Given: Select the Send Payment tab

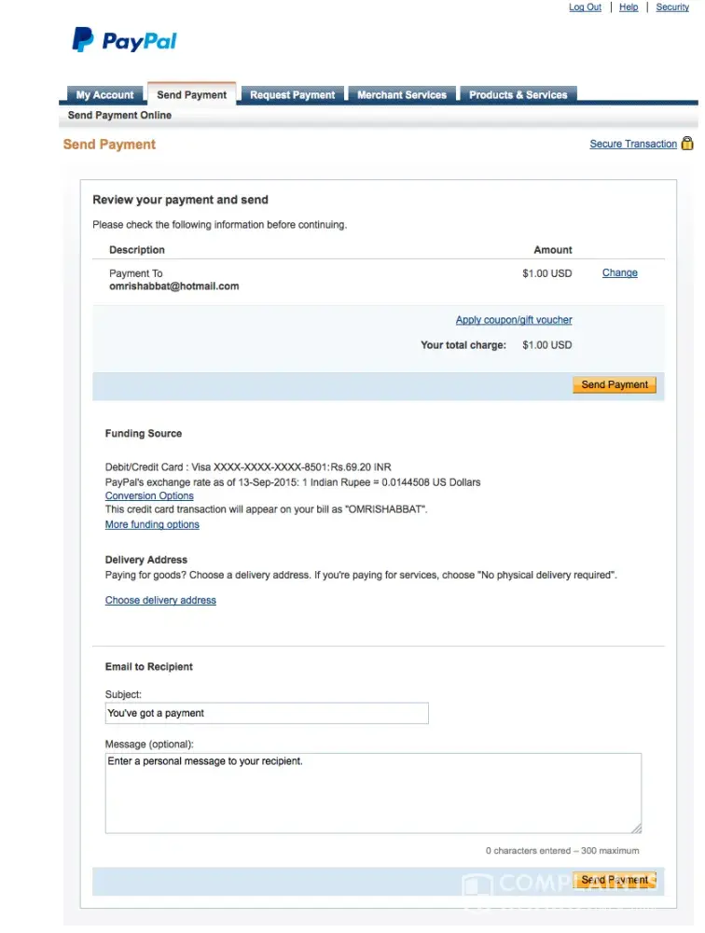Looking at the screenshot, I should pos(191,95).
